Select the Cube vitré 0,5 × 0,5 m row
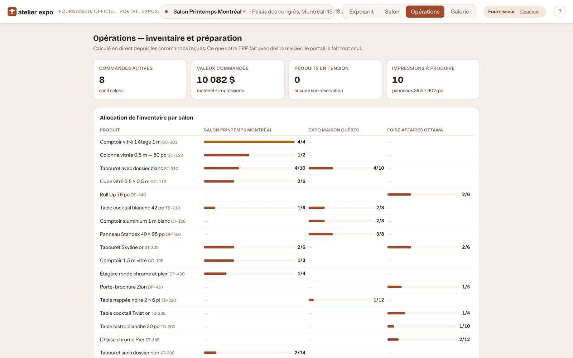The image size is (573, 358). (286, 182)
